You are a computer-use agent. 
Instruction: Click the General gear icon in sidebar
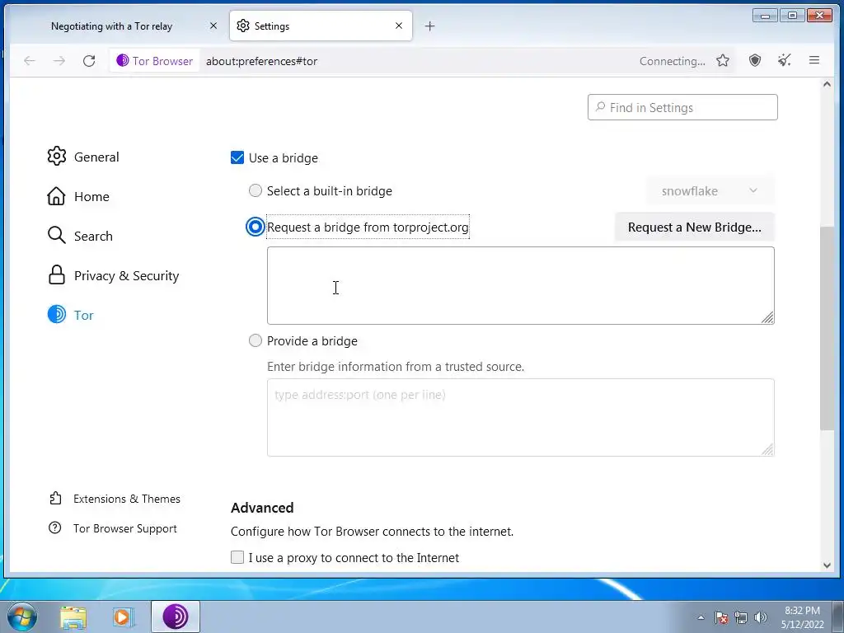[x=57, y=157]
